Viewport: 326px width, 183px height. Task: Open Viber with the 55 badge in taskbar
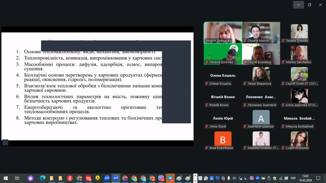coord(161,178)
